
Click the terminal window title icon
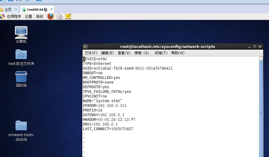coord(86,47)
